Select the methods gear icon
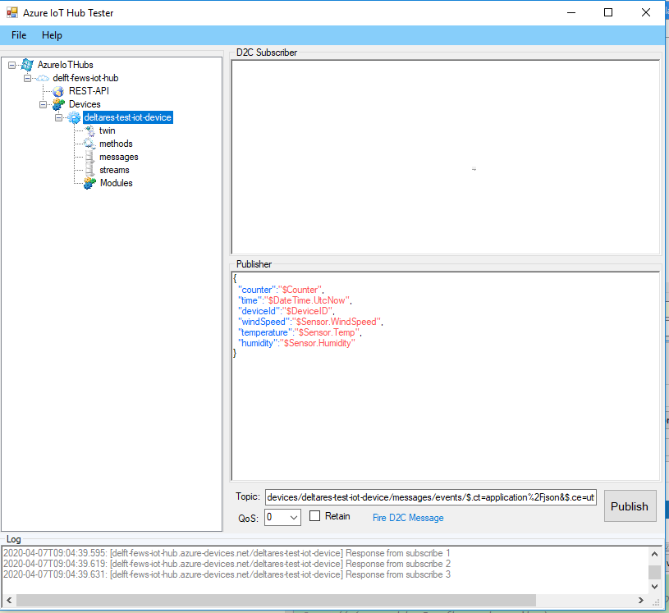The height and width of the screenshot is (613, 669). pos(89,144)
